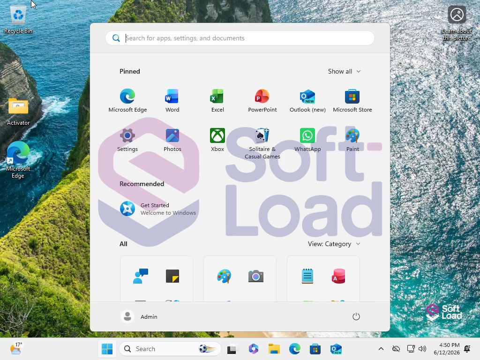Select the Activator folder on desktop
Viewport: 480px width, 360px height.
point(18,112)
